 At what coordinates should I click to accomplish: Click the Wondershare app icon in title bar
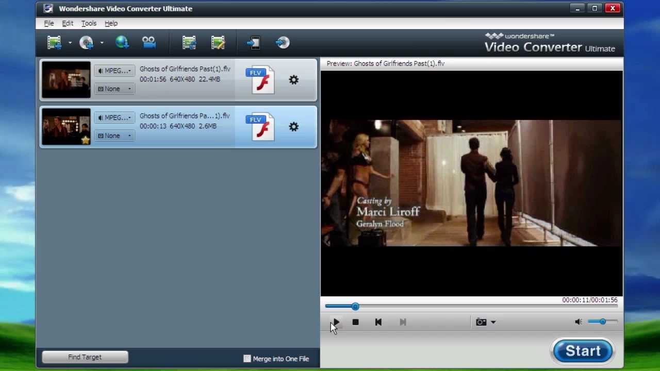tap(48, 8)
